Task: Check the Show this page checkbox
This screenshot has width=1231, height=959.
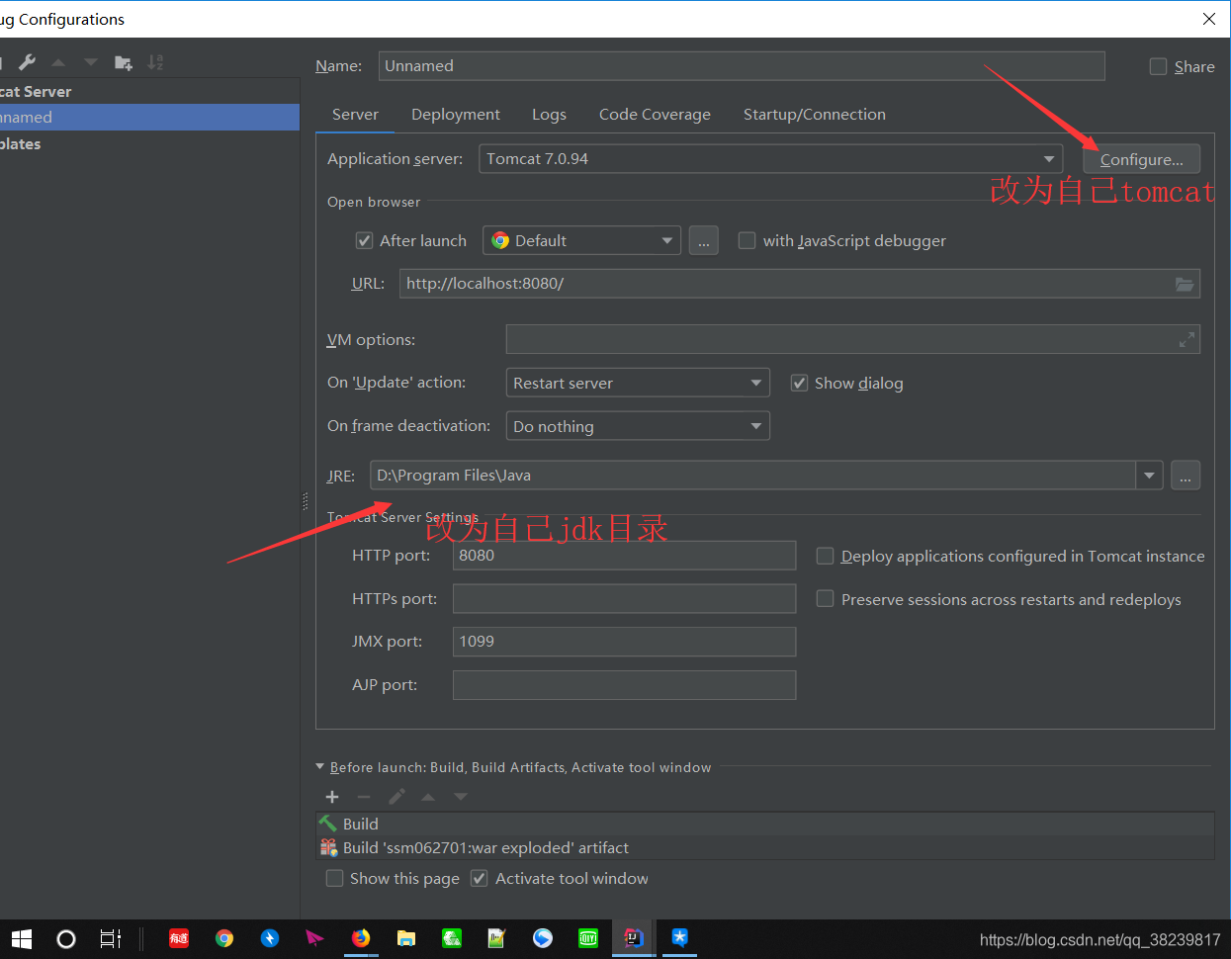Action: tap(334, 878)
